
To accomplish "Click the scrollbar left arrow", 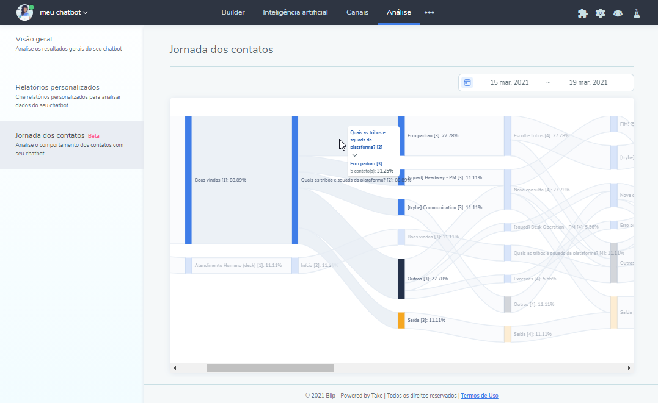I will coord(175,368).
